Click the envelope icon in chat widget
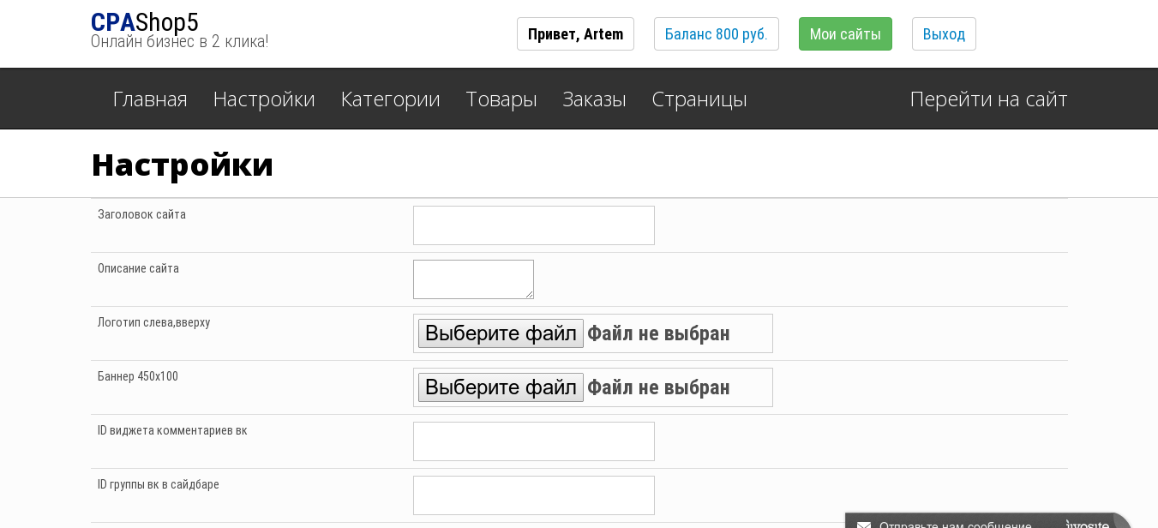Image resolution: width=1158 pixels, height=528 pixels. (x=864, y=524)
